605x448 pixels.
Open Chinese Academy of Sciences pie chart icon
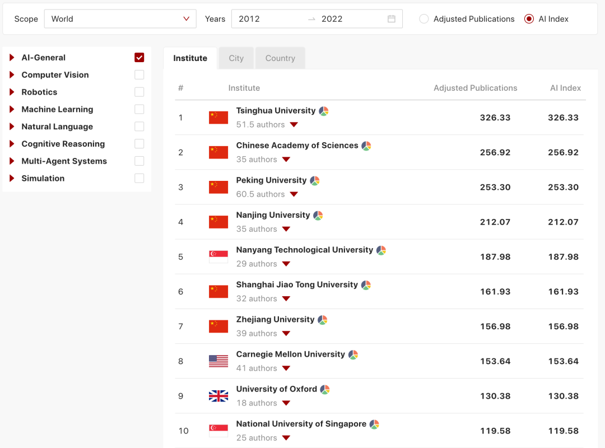point(366,146)
